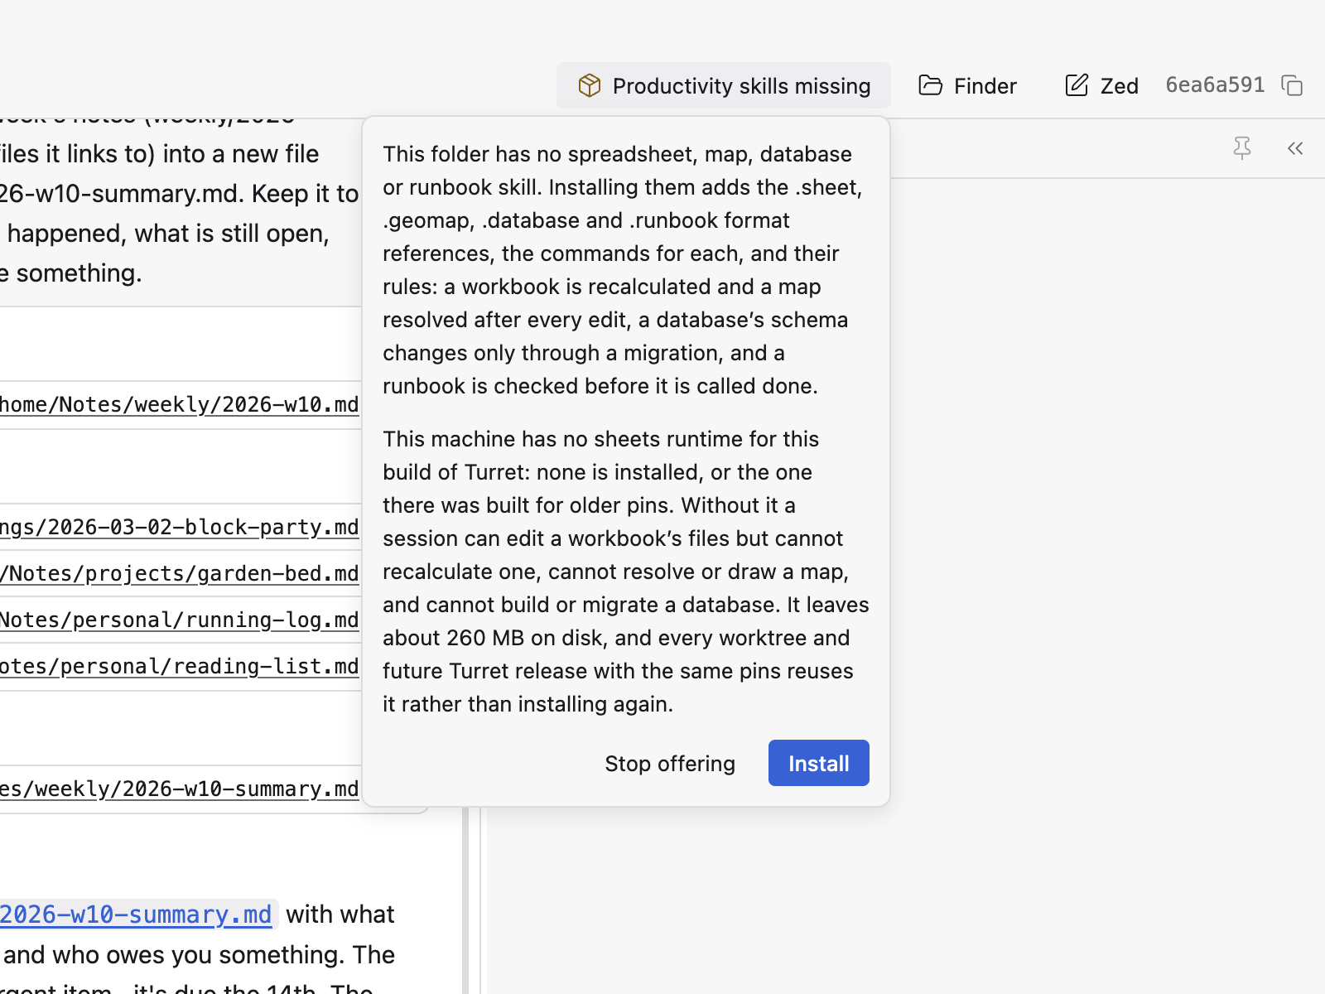This screenshot has width=1325, height=994.
Task: Open the running-log.md file path
Action: pyautogui.click(x=180, y=620)
